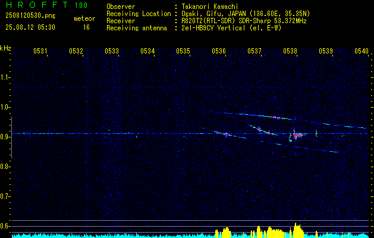Click the 0535 time marker
Image resolution: width=374 pixels, height=238 pixels.
pyautogui.click(x=183, y=51)
